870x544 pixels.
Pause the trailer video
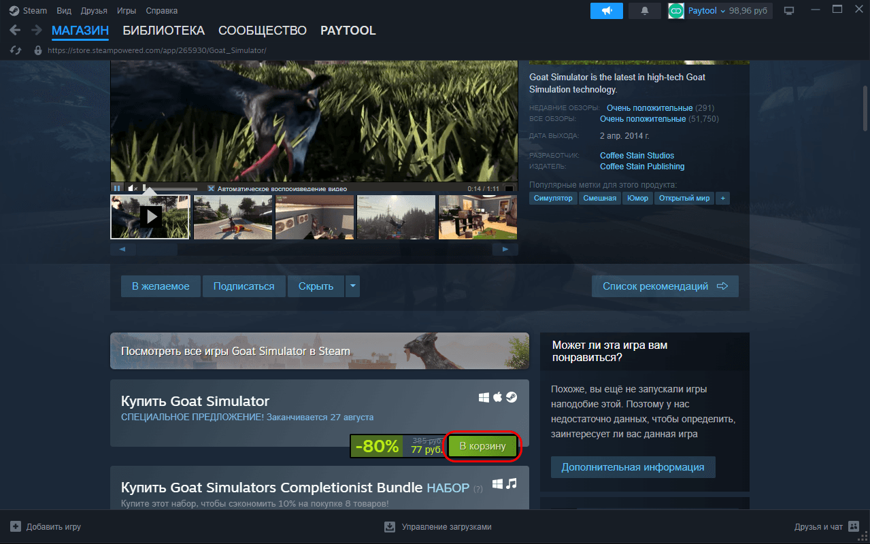pos(117,188)
